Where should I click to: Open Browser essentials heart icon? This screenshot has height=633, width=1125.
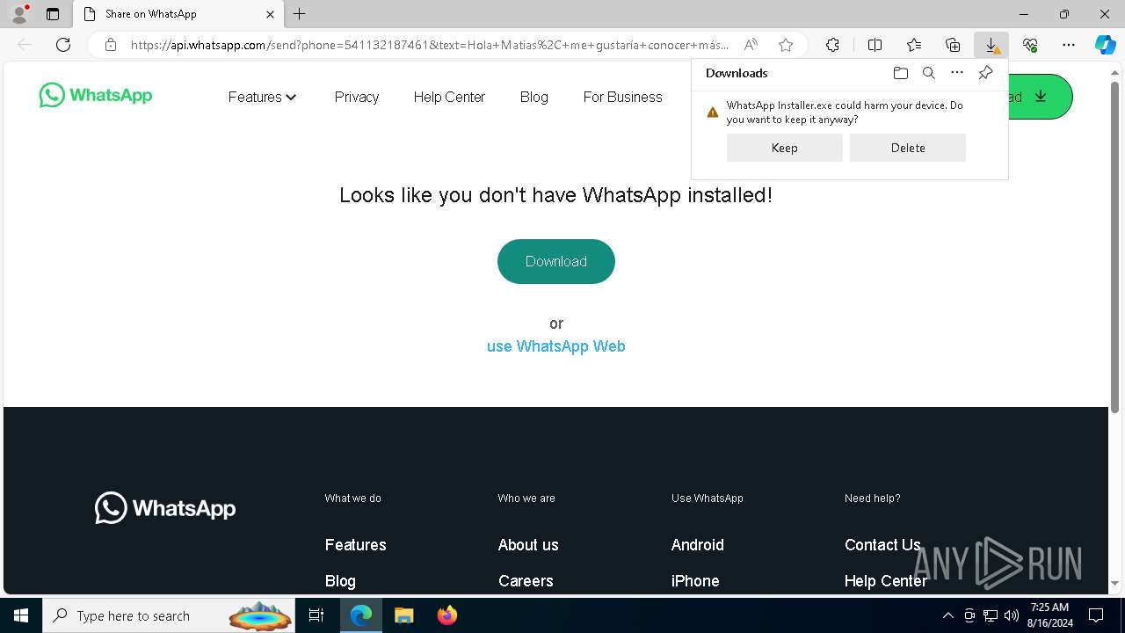click(x=1030, y=45)
